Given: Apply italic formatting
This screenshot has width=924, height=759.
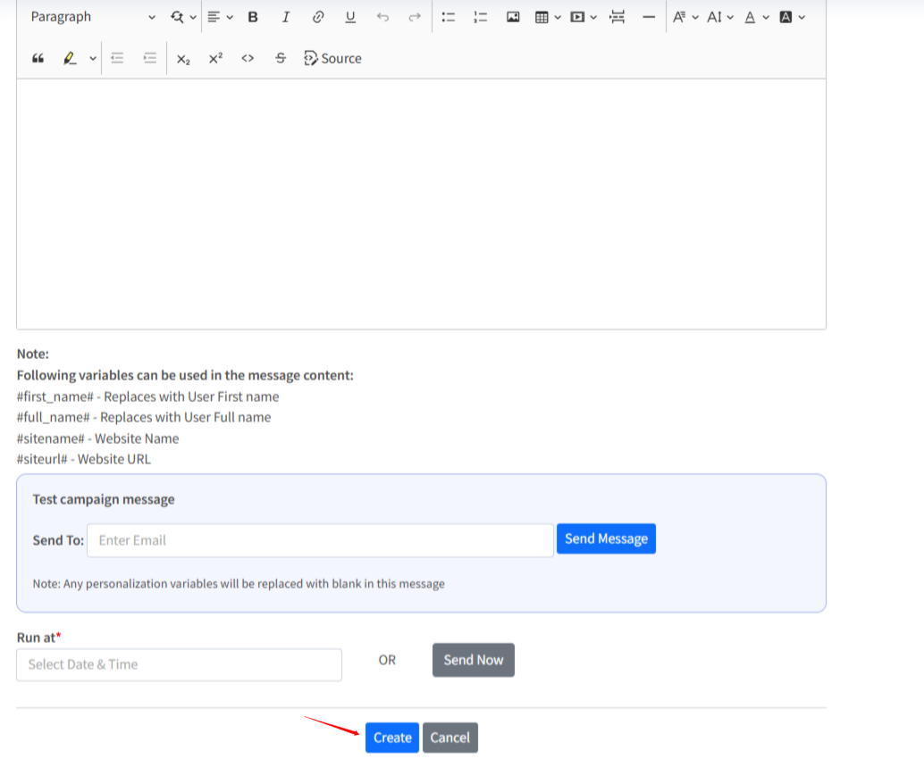Looking at the screenshot, I should pyautogui.click(x=286, y=17).
